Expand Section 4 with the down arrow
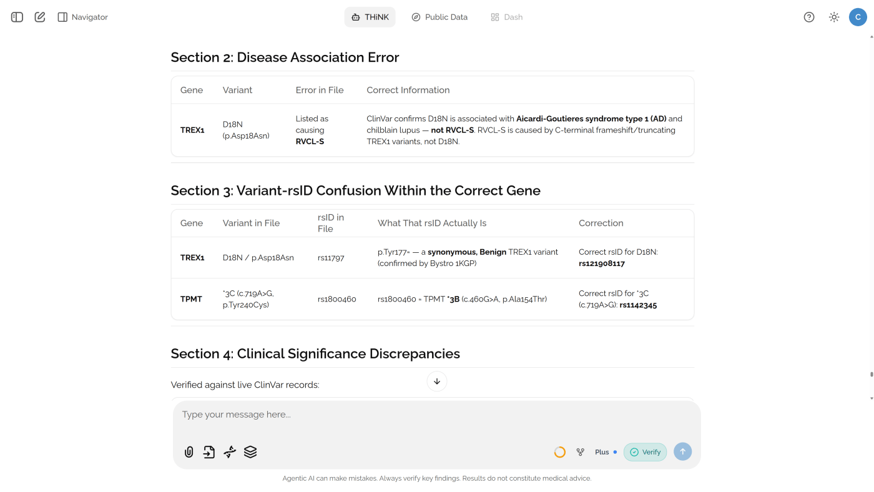The height and width of the screenshot is (492, 874). [437, 381]
